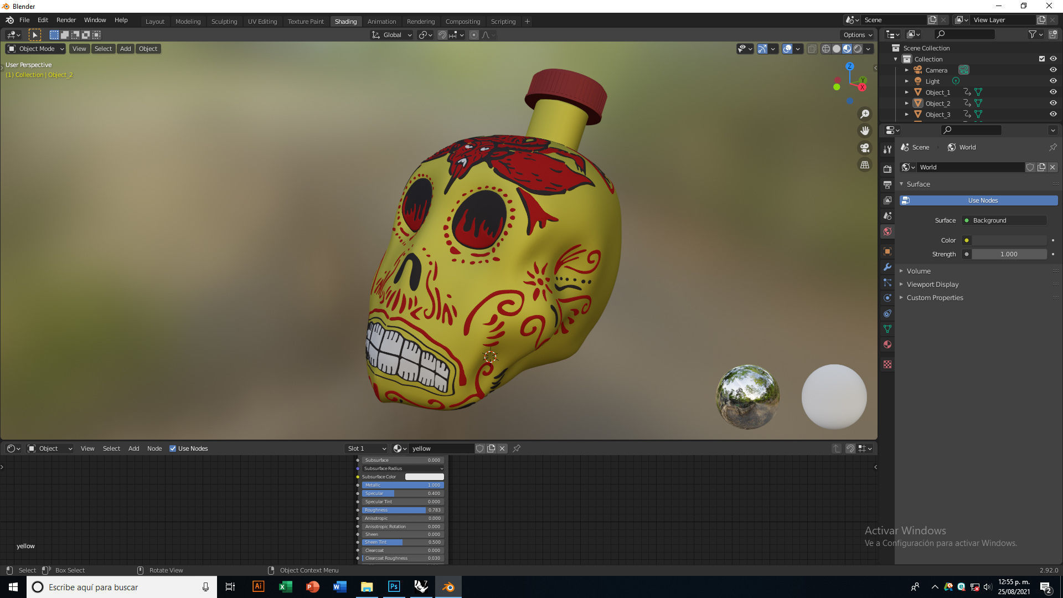1063x598 pixels.
Task: Switch to the Texture Paint workspace tab
Action: [x=306, y=22]
